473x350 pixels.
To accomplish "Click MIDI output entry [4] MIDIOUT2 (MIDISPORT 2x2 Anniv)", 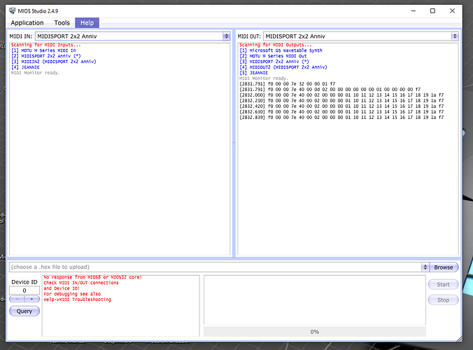I will pyautogui.click(x=283, y=67).
